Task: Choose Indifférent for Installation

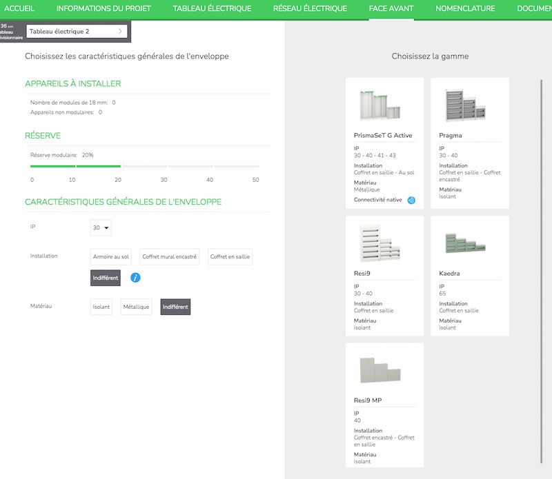Action: click(x=106, y=278)
